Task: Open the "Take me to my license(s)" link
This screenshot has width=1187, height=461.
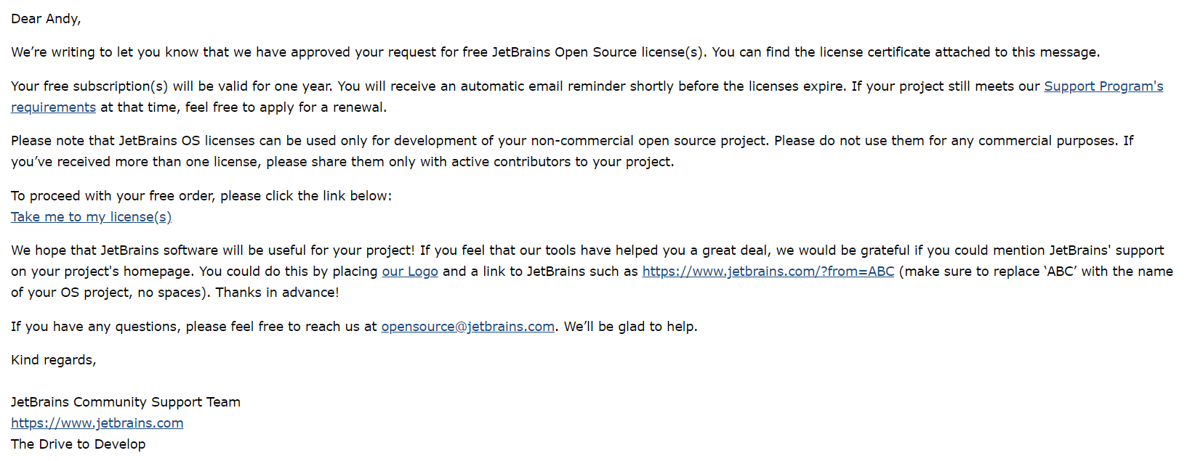Action: (x=91, y=217)
